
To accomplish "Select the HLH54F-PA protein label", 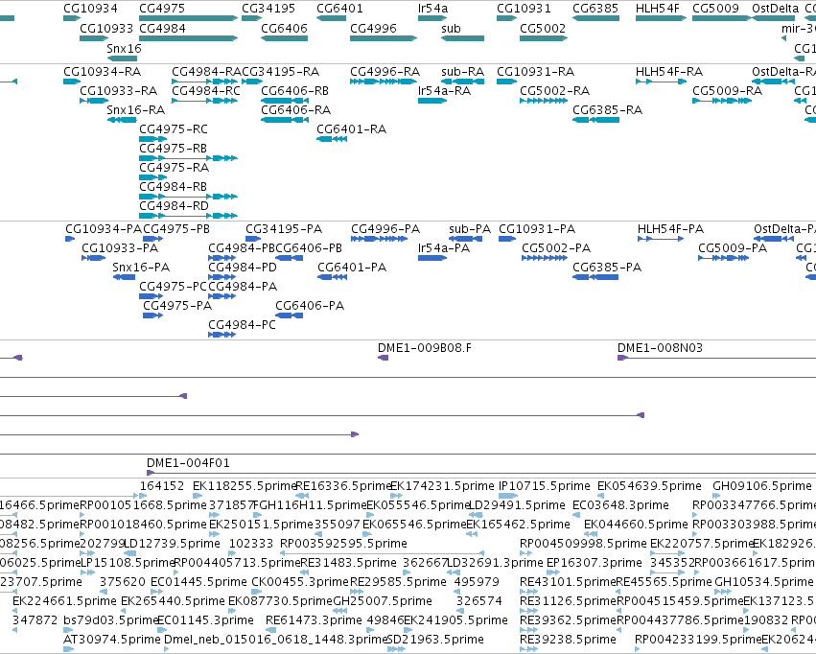I will (x=670, y=229).
